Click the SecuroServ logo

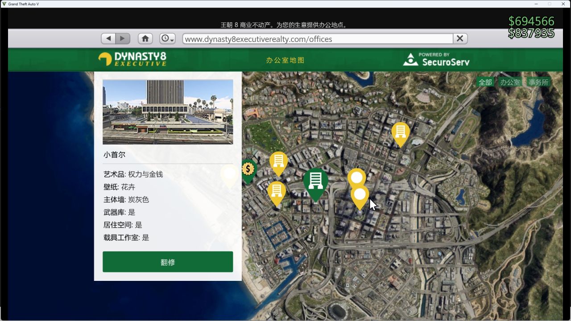coord(436,60)
